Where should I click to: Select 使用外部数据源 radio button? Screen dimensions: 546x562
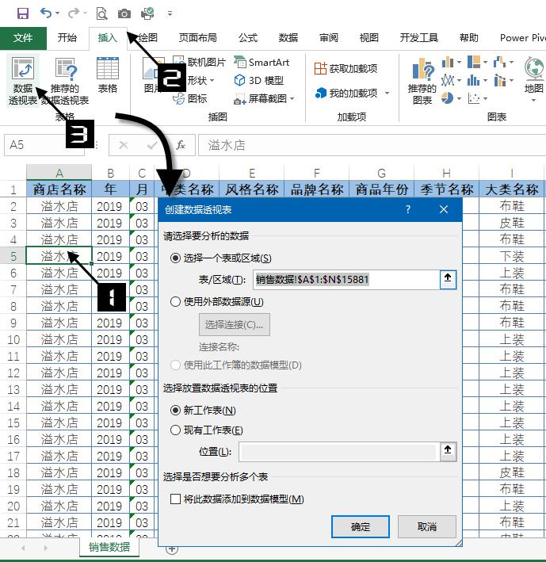tap(175, 302)
